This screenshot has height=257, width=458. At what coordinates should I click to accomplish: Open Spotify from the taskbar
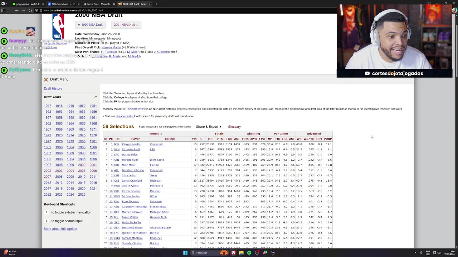[249, 253]
